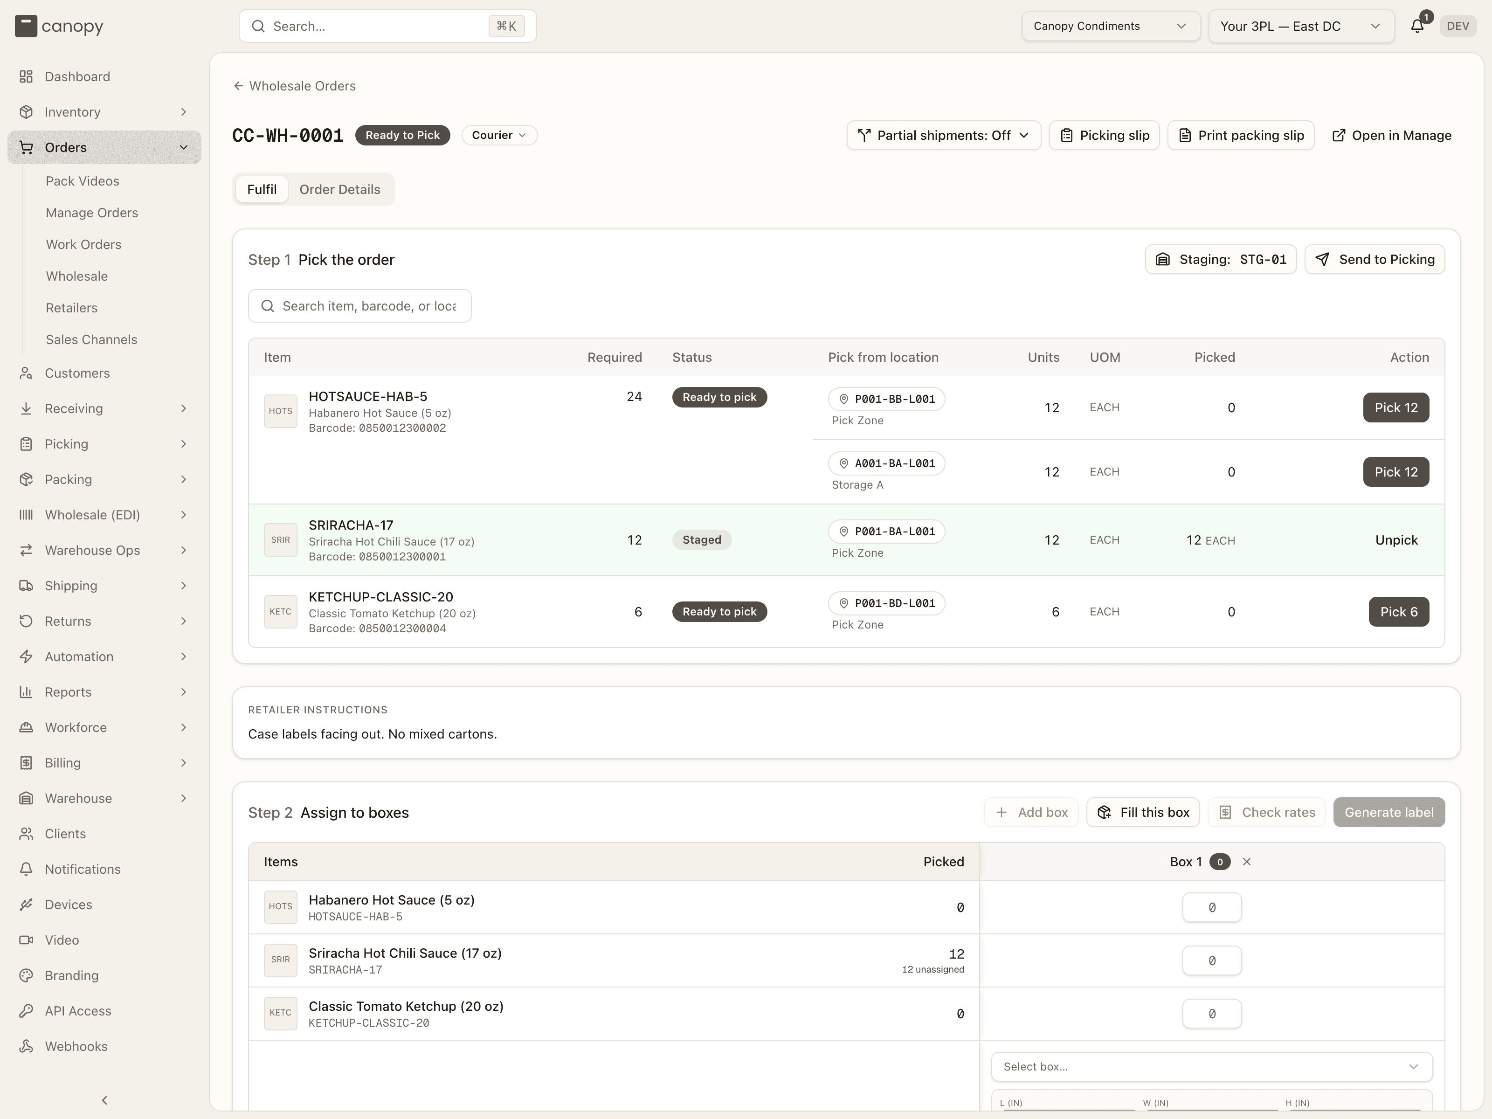Click Send to Picking button
1492x1119 pixels.
[x=1375, y=259]
